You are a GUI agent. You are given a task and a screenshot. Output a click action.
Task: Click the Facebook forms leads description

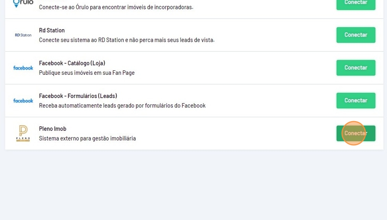tap(122, 105)
